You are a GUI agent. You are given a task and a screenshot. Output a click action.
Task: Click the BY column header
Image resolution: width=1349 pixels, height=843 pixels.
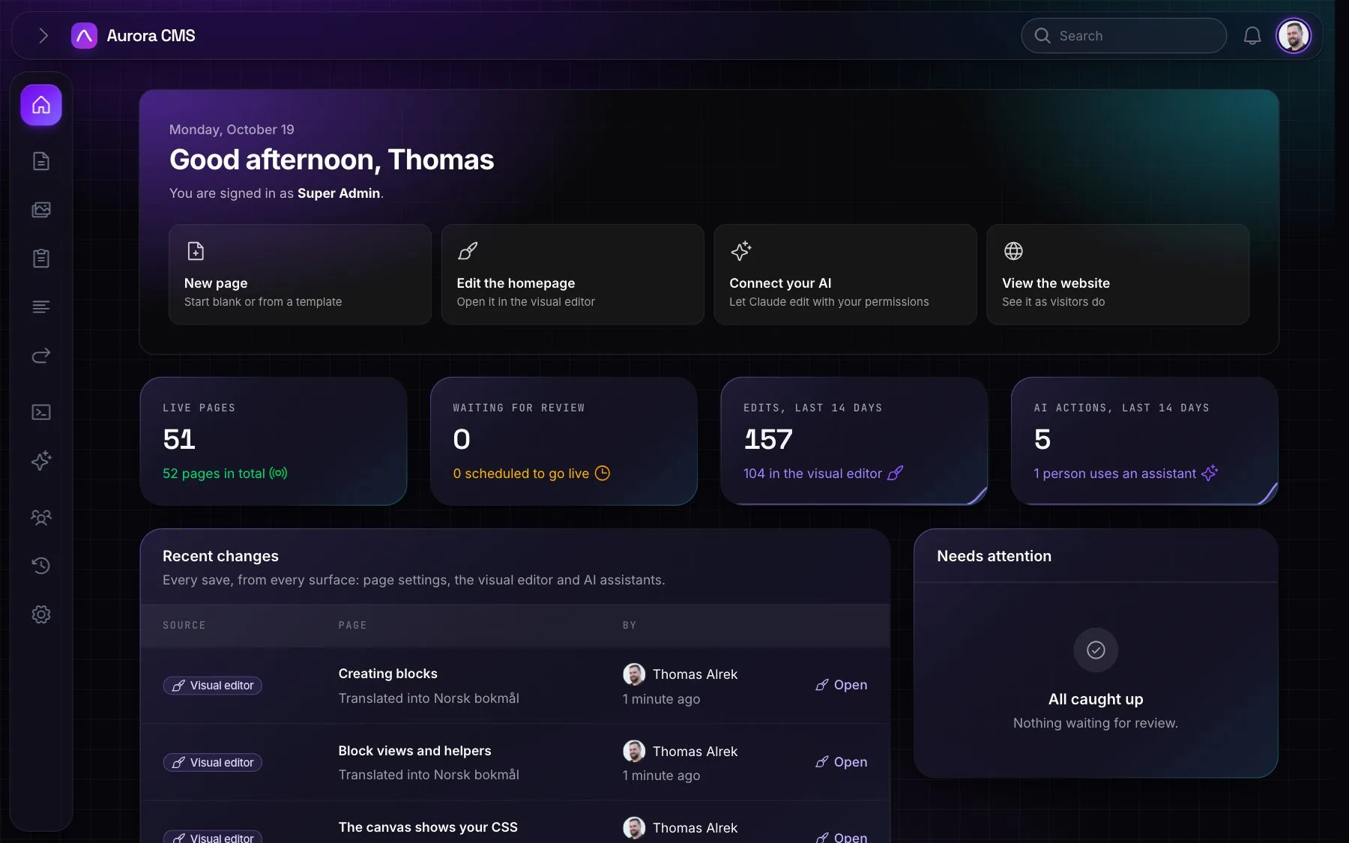tap(630, 625)
